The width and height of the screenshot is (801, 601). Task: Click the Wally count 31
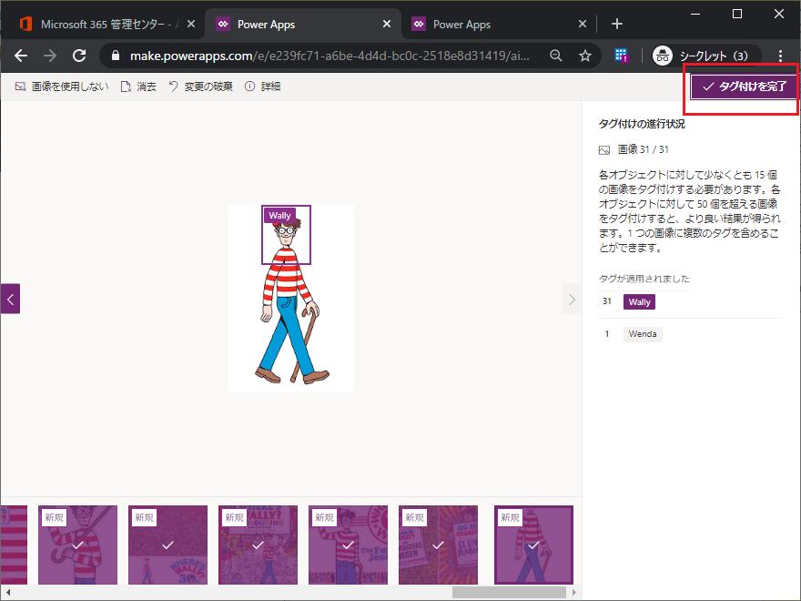pyautogui.click(x=607, y=301)
